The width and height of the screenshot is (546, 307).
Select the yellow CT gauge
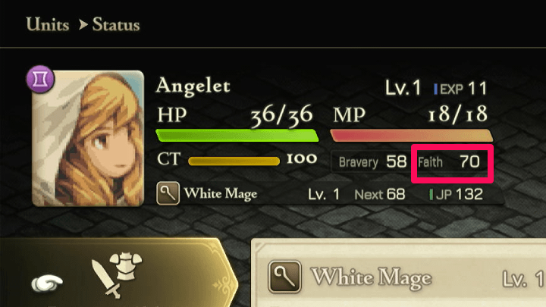234,161
